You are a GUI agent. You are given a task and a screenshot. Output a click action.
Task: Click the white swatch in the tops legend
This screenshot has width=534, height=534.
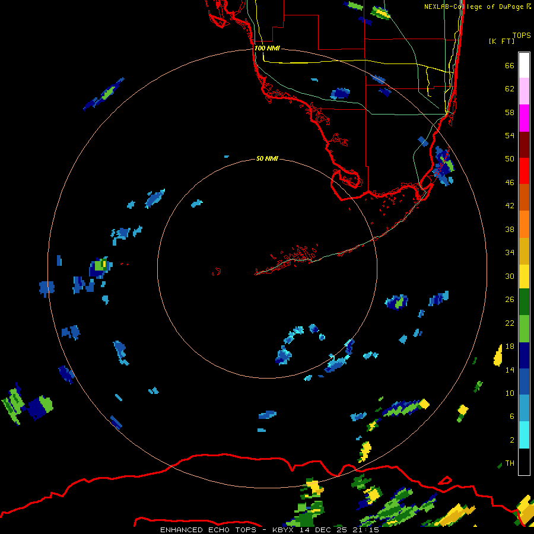[x=524, y=65]
